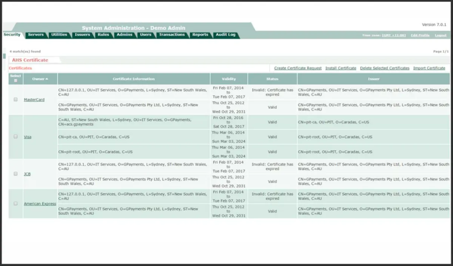This screenshot has width=453, height=266.
Task: Click MasterCard's 'Certificate has expired' status
Action: click(x=272, y=92)
